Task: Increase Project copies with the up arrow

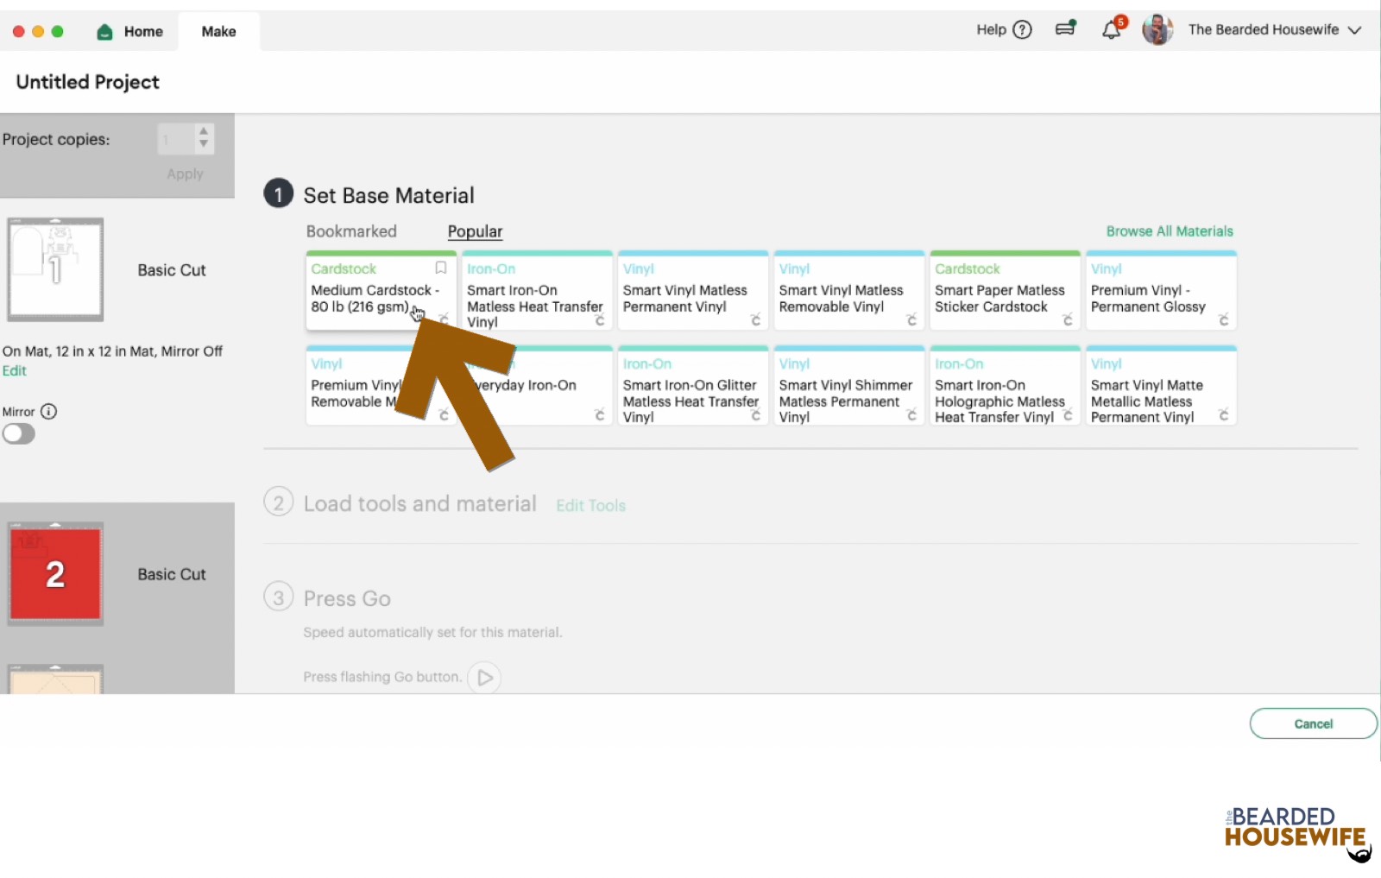Action: (203, 131)
